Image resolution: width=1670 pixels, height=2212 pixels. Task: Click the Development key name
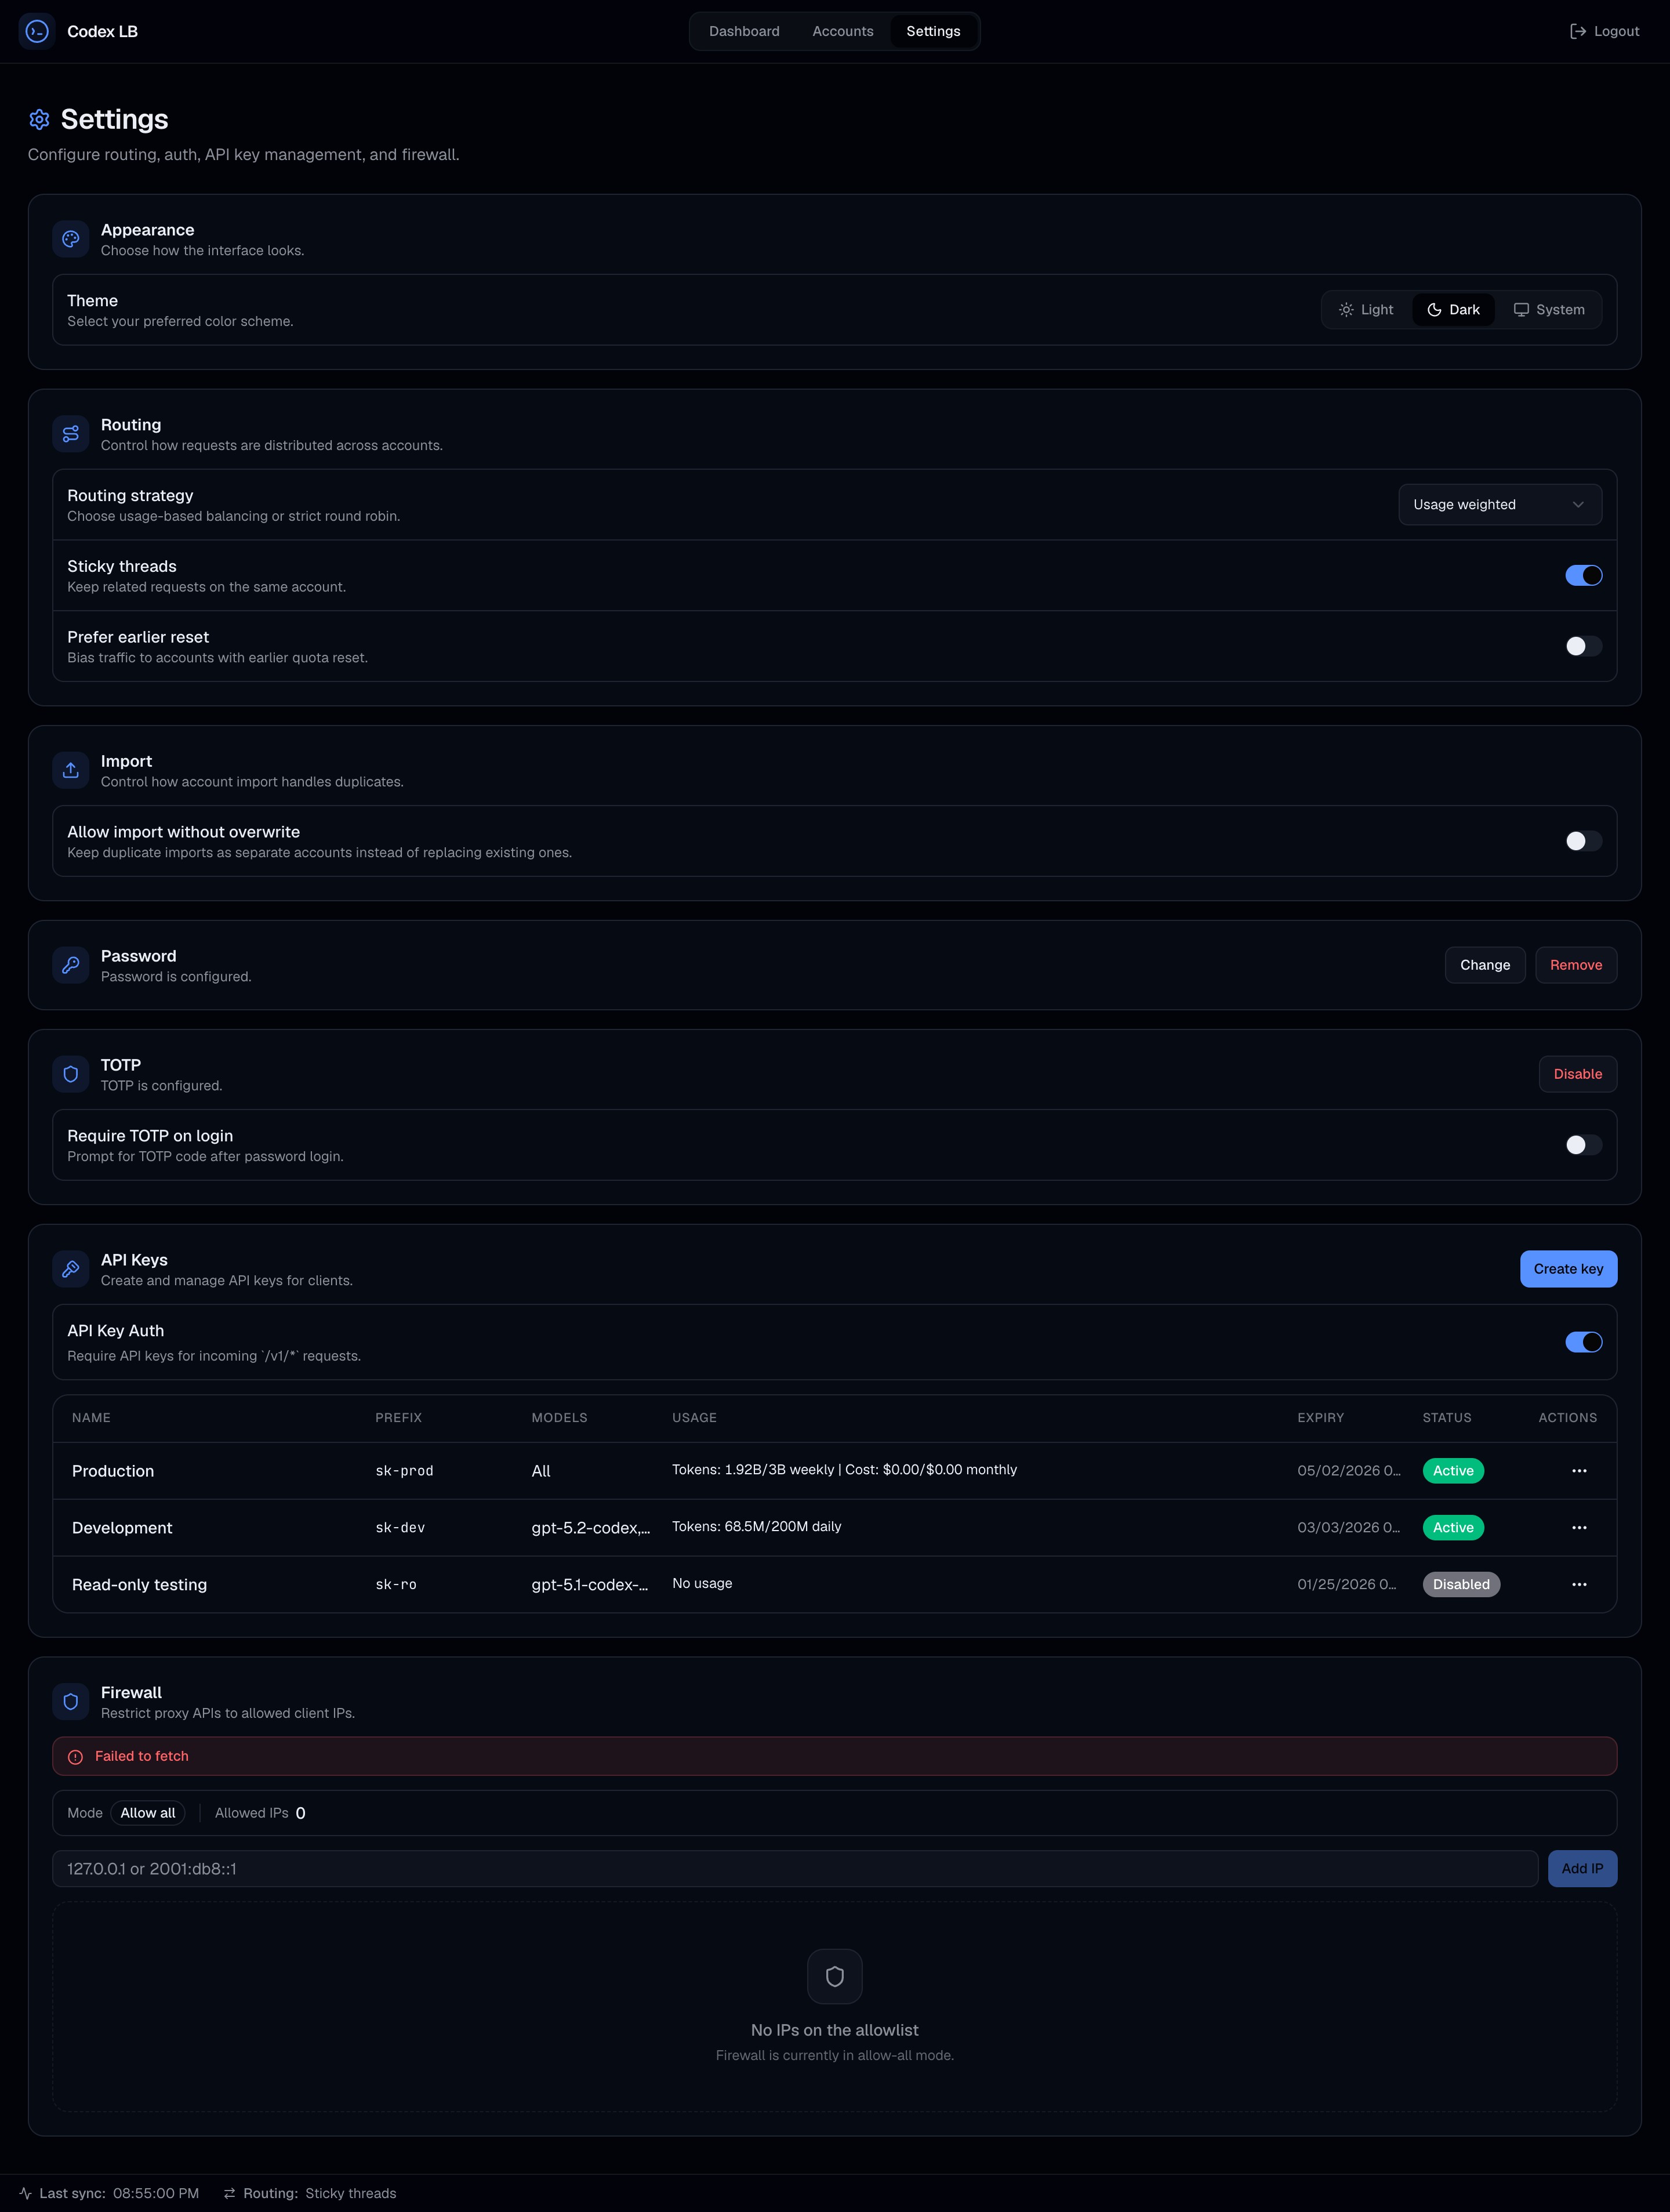[x=122, y=1528]
